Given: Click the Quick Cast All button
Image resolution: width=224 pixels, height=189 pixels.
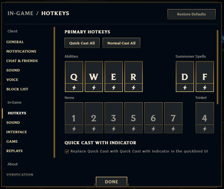Looking at the screenshot, I should (82, 43).
